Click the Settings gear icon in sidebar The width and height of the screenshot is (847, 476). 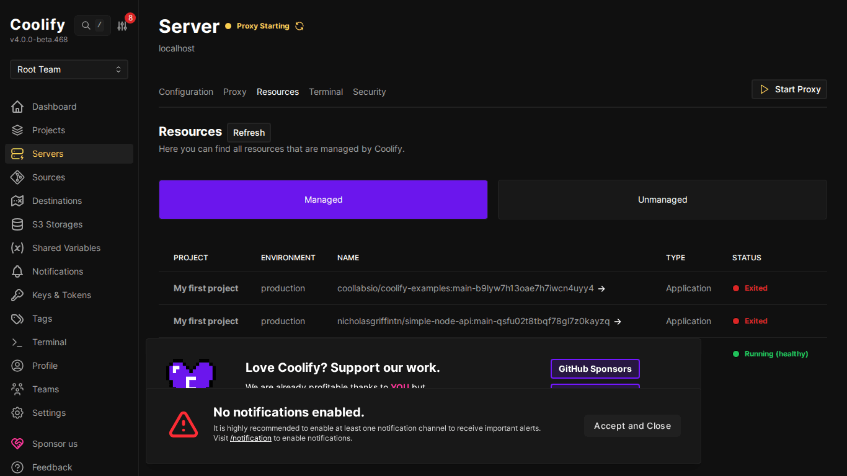pos(18,413)
